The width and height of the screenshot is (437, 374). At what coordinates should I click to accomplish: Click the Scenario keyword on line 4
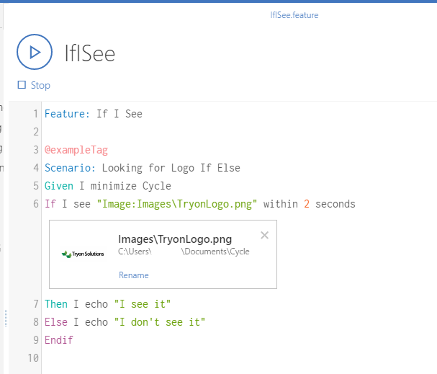tap(71, 168)
